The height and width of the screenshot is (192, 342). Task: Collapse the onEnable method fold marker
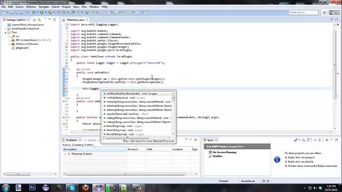pyautogui.click(x=69, y=69)
